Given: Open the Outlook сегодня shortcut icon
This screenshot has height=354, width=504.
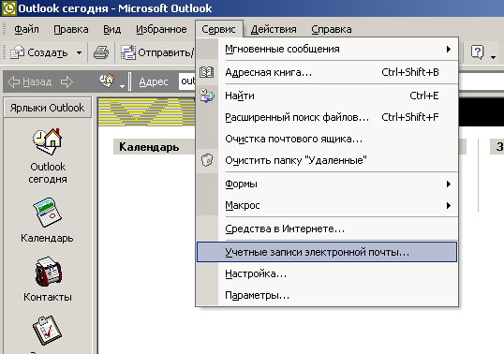Looking at the screenshot, I should [47, 141].
